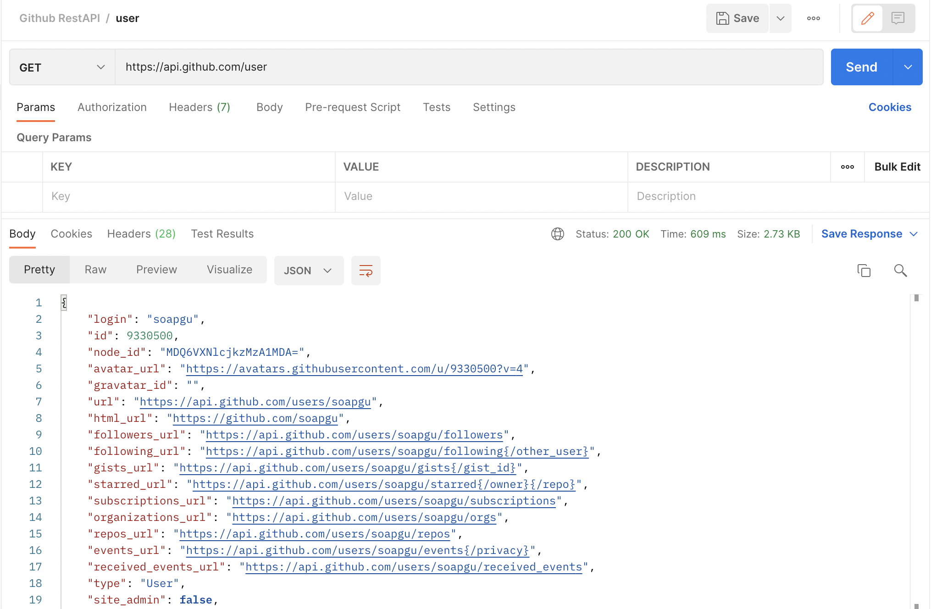Viewport: 931px width, 609px height.
Task: Open query params options ellipsis icon
Action: coord(847,167)
